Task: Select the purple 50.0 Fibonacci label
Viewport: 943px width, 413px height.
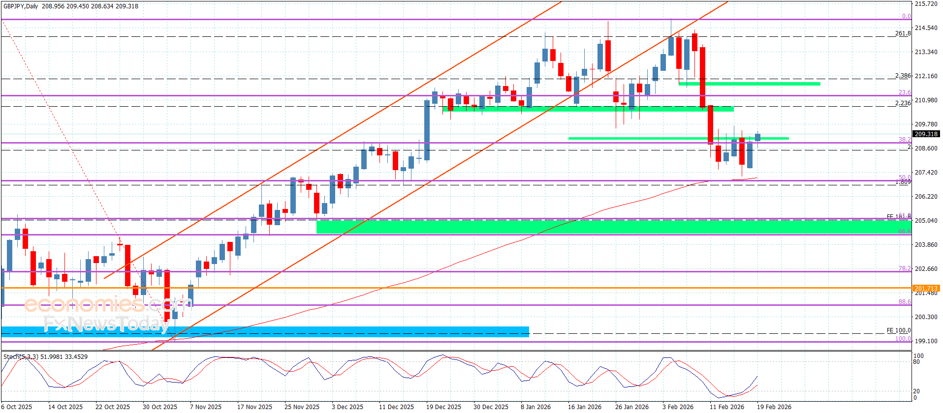Action: [905, 177]
